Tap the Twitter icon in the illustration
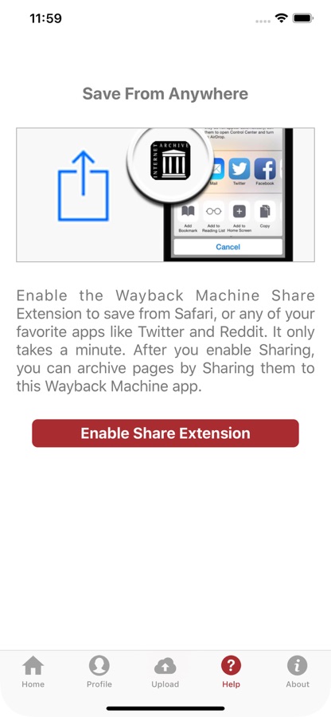 click(239, 169)
